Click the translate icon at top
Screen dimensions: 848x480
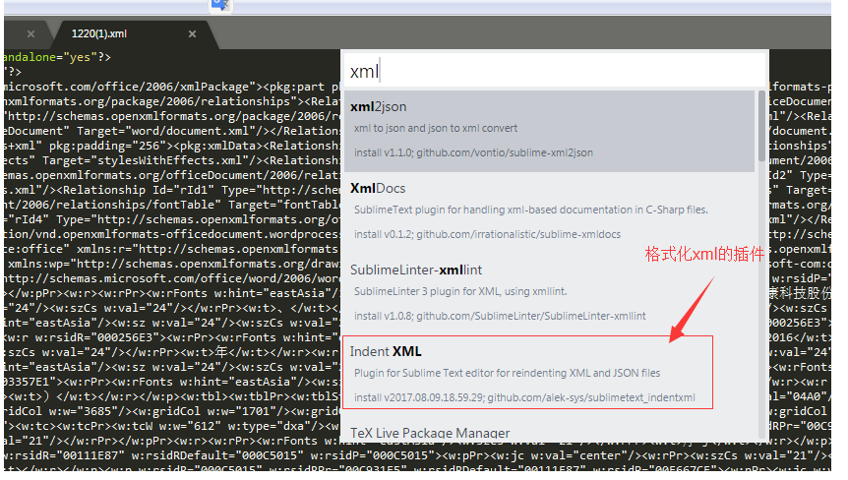pyautogui.click(x=220, y=5)
